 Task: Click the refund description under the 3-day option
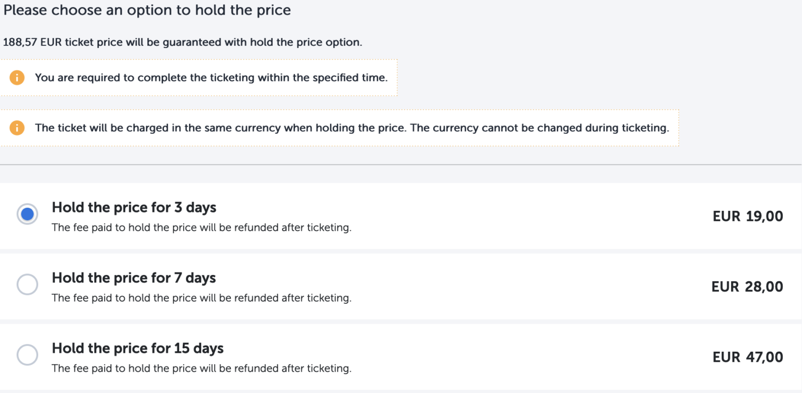click(x=202, y=228)
